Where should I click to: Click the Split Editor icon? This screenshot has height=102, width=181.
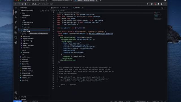tap(162, 8)
